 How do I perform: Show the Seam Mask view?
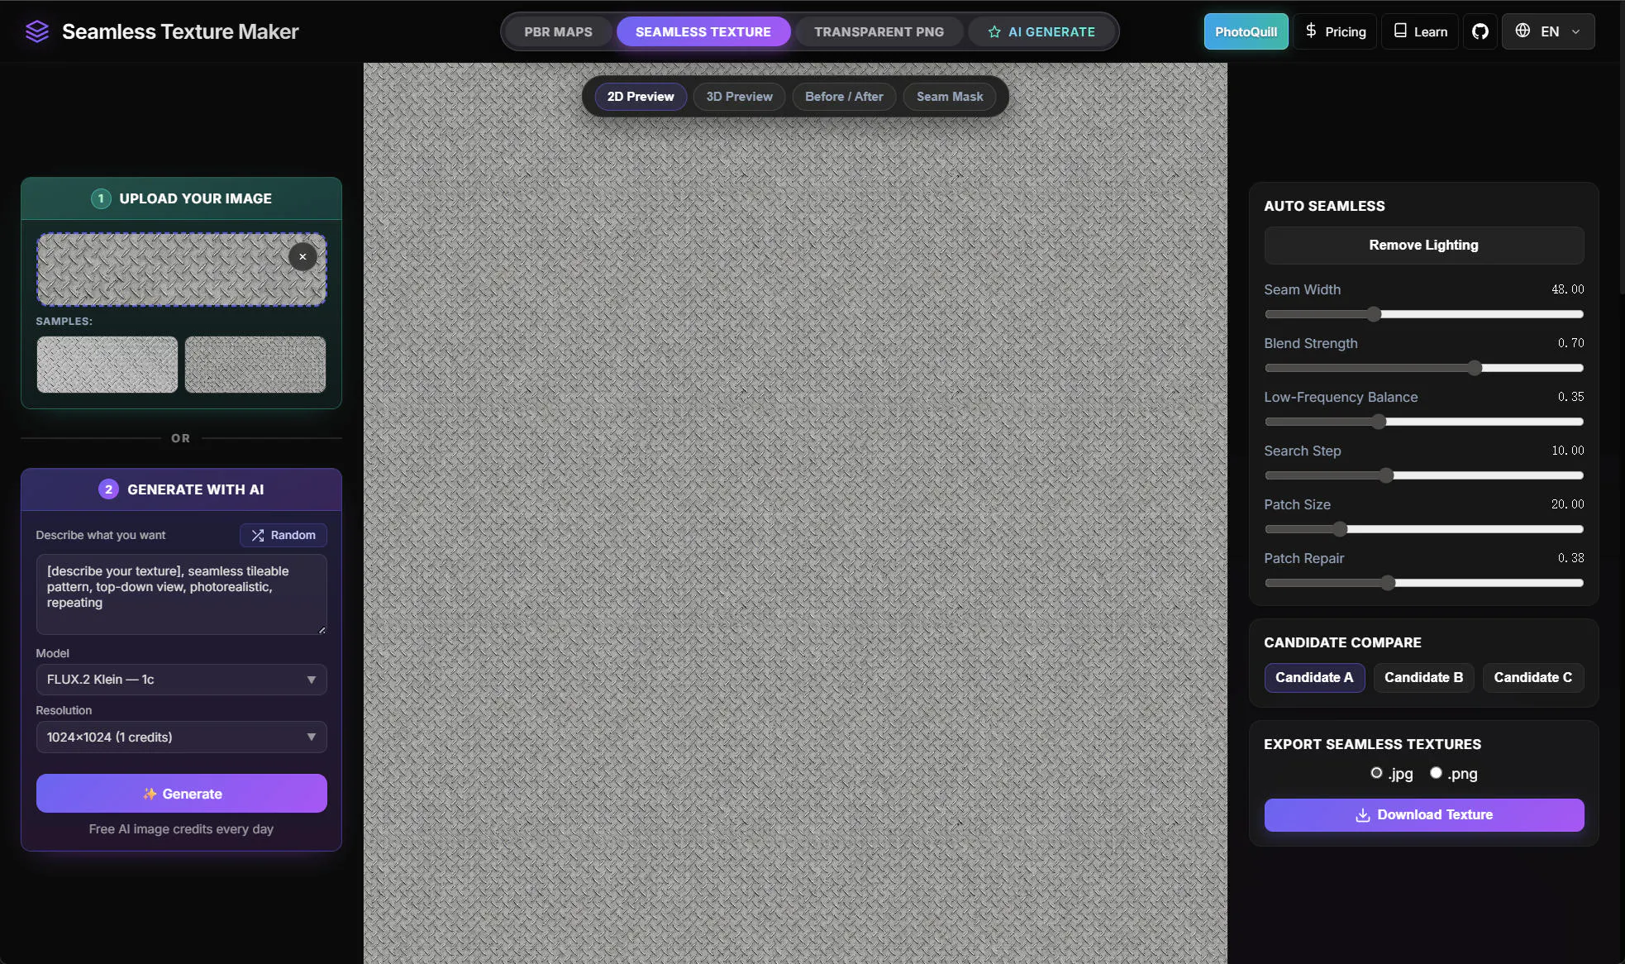pos(950,97)
